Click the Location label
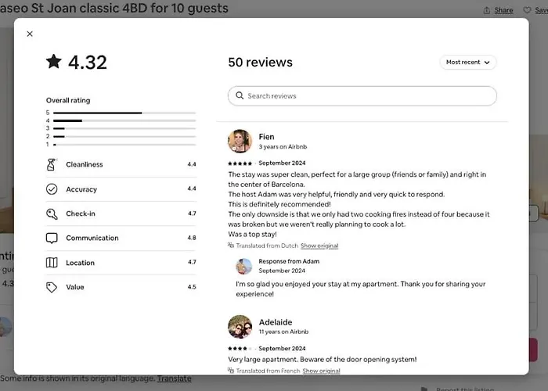Screen dimensions: 548x391 pyautogui.click(x=80, y=263)
